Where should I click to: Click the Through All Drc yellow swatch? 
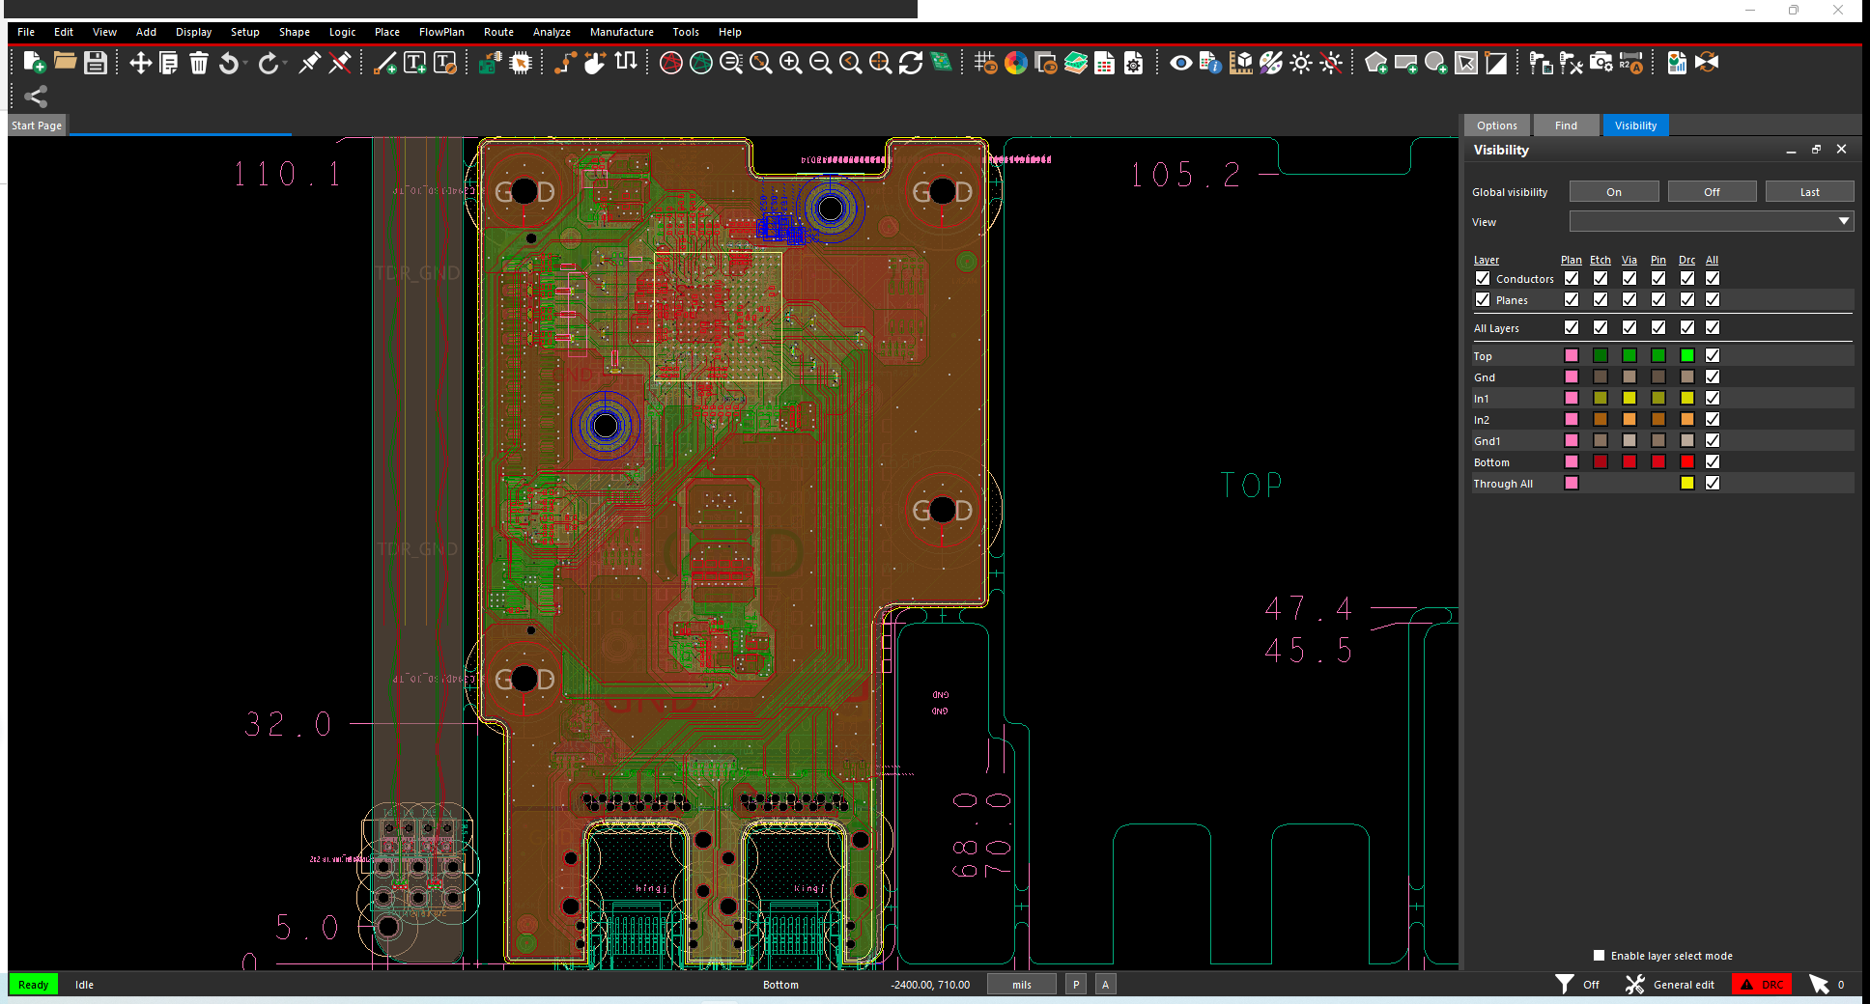[x=1687, y=483]
